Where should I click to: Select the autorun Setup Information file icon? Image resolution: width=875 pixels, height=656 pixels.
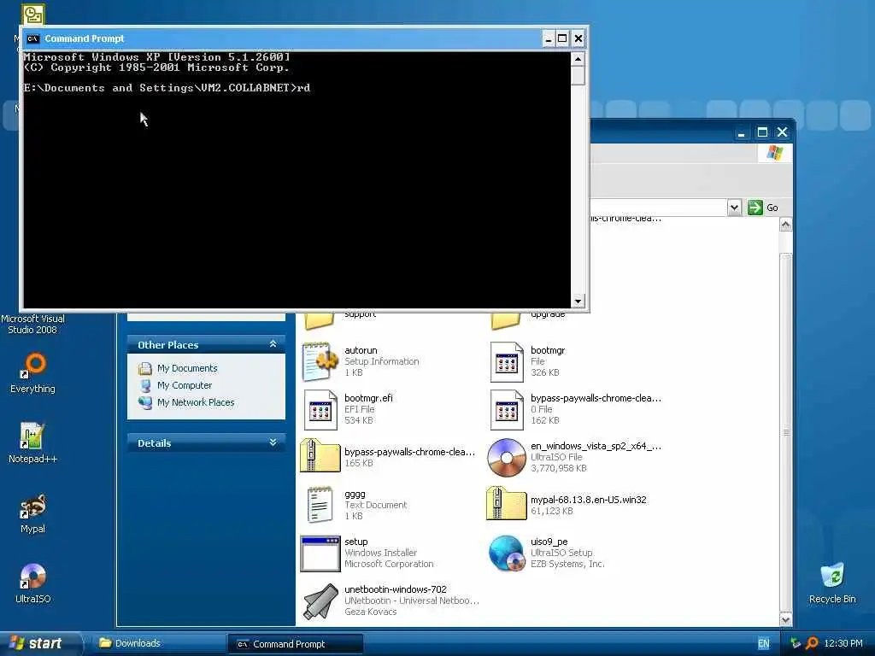pyautogui.click(x=320, y=361)
